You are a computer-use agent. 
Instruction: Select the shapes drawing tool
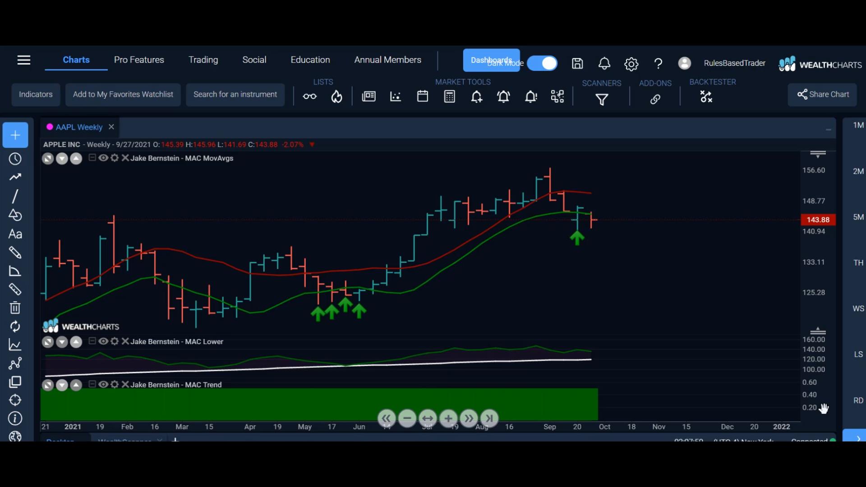tap(15, 215)
